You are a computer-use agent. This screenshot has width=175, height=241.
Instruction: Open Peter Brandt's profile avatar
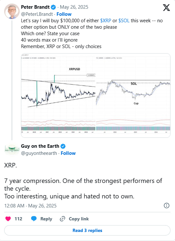pyautogui.click(x=12, y=11)
